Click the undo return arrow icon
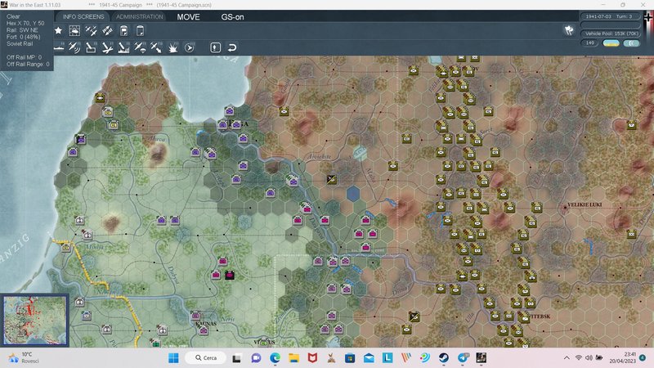This screenshot has height=368, width=654. (x=232, y=47)
